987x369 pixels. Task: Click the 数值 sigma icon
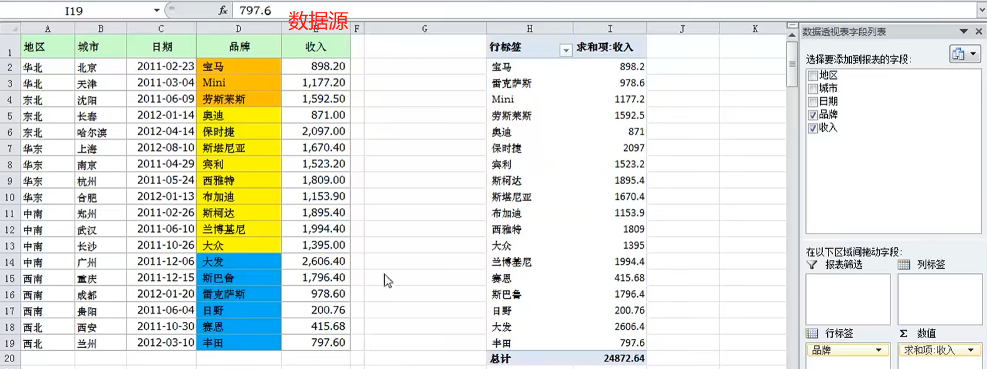coord(904,333)
